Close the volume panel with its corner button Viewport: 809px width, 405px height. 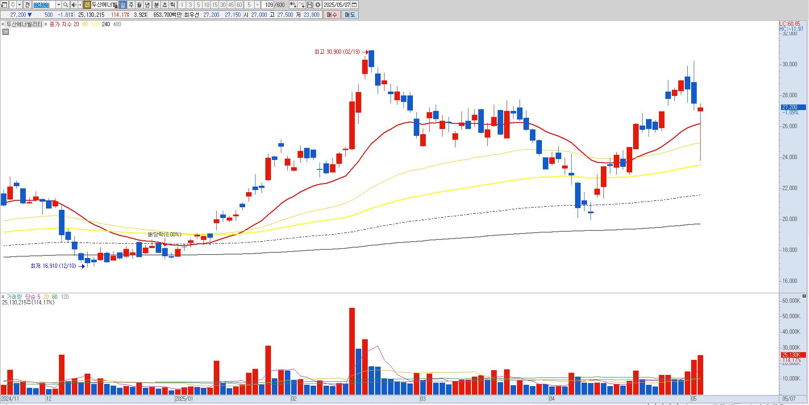pyautogui.click(x=804, y=296)
